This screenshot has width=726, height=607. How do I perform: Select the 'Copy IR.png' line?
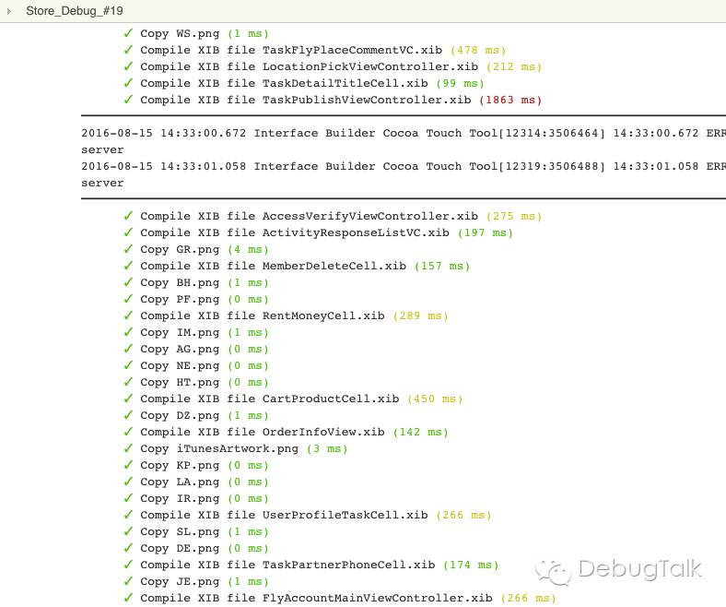(196, 499)
